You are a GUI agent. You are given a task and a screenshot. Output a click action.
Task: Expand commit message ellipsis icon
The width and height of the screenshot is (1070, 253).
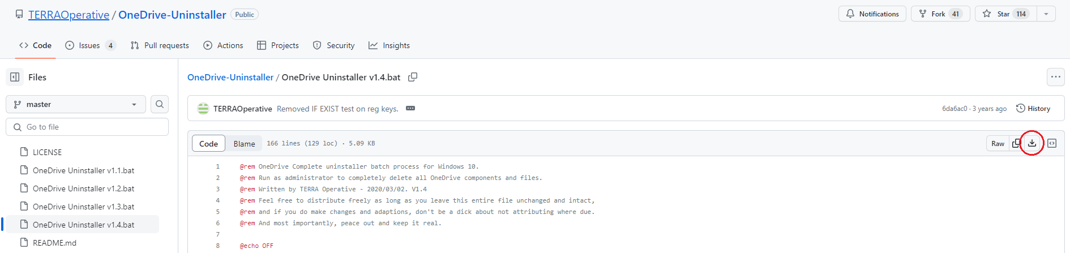pos(410,108)
